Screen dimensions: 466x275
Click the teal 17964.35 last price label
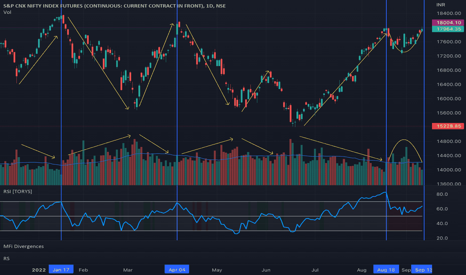point(447,29)
